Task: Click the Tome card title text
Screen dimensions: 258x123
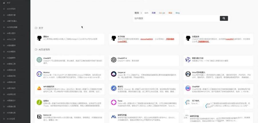Action: coord(120,101)
